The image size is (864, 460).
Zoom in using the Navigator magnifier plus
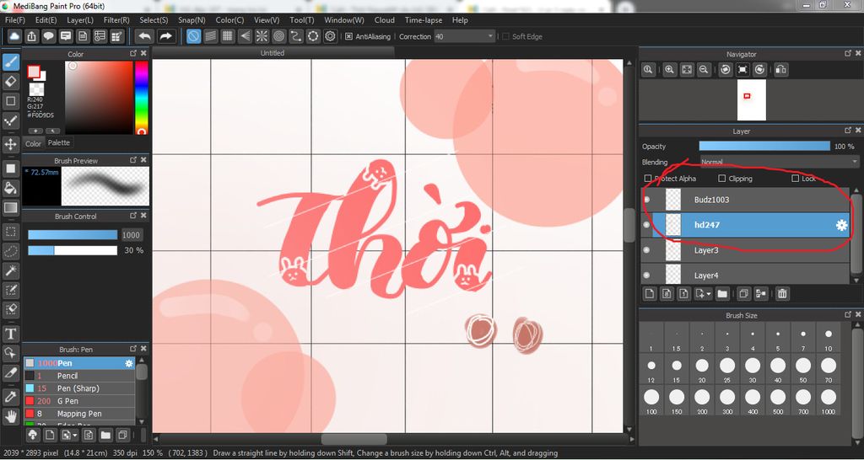[669, 70]
